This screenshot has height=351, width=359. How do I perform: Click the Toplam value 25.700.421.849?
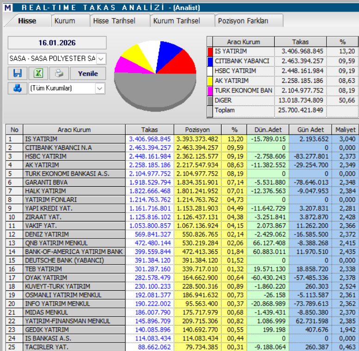click(x=300, y=110)
